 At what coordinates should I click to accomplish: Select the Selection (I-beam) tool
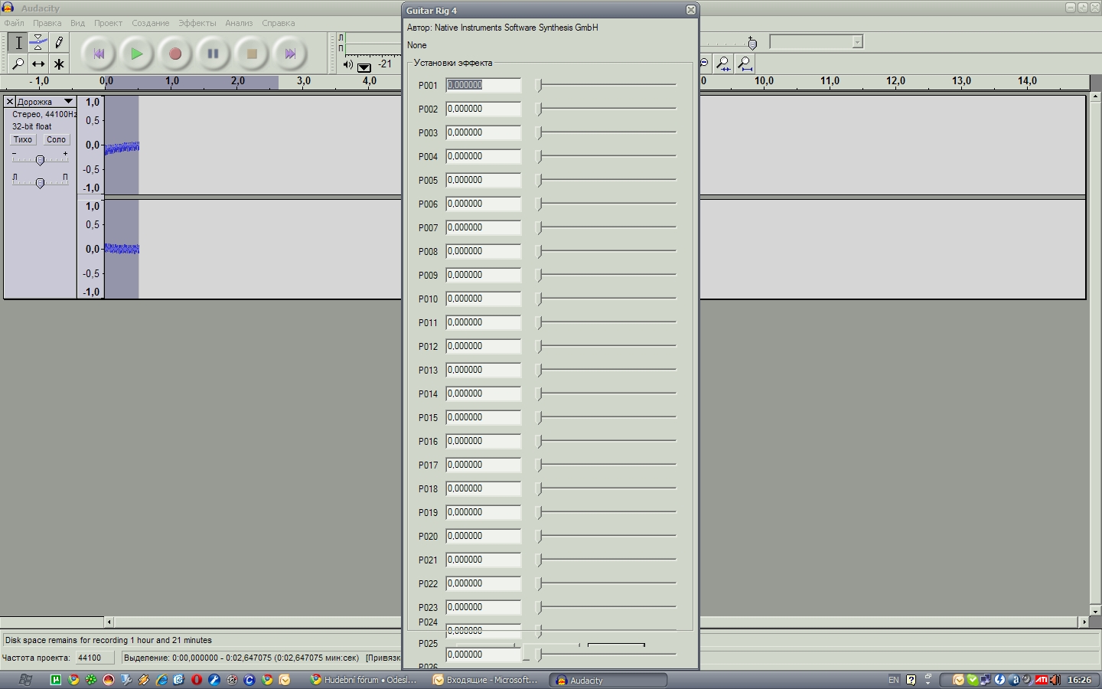click(x=18, y=43)
